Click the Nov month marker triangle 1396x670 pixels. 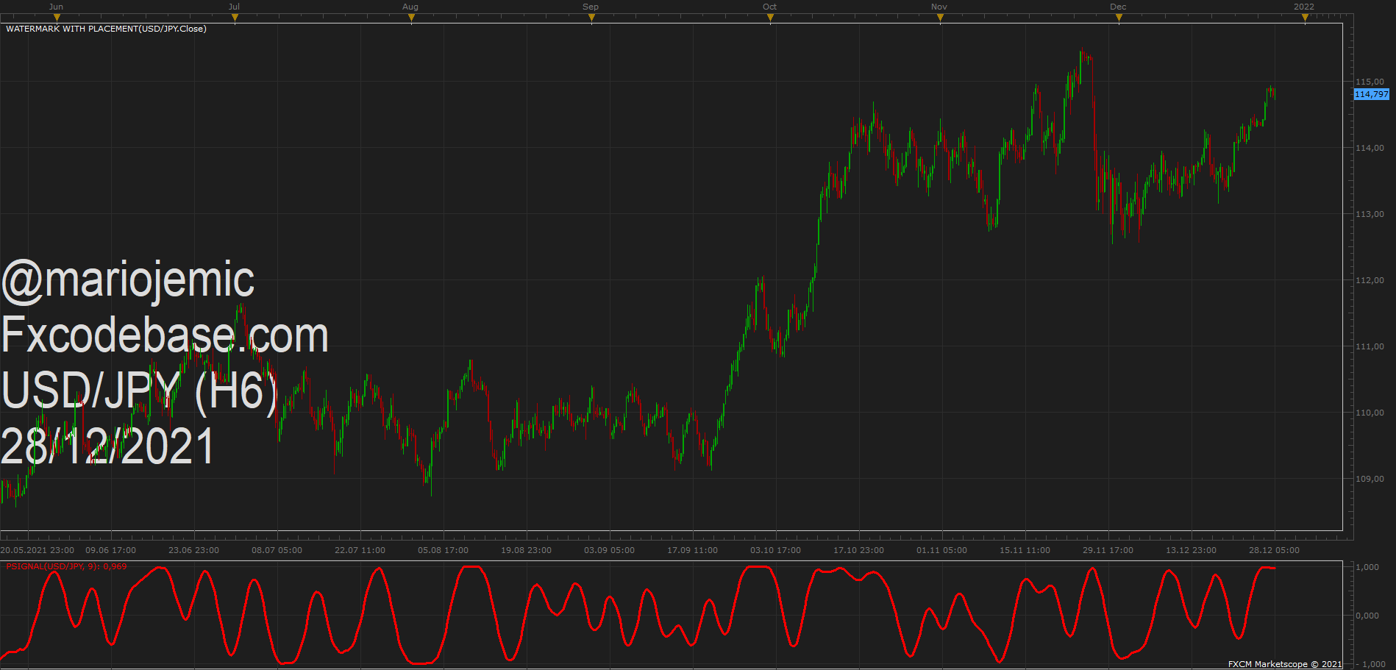[940, 18]
